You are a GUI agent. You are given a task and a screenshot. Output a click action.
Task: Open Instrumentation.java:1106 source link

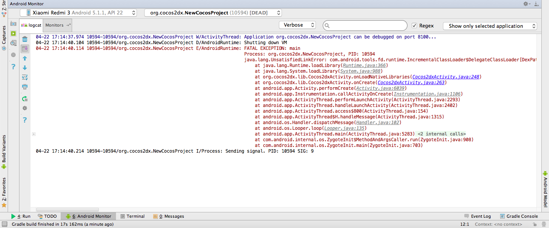(427, 94)
